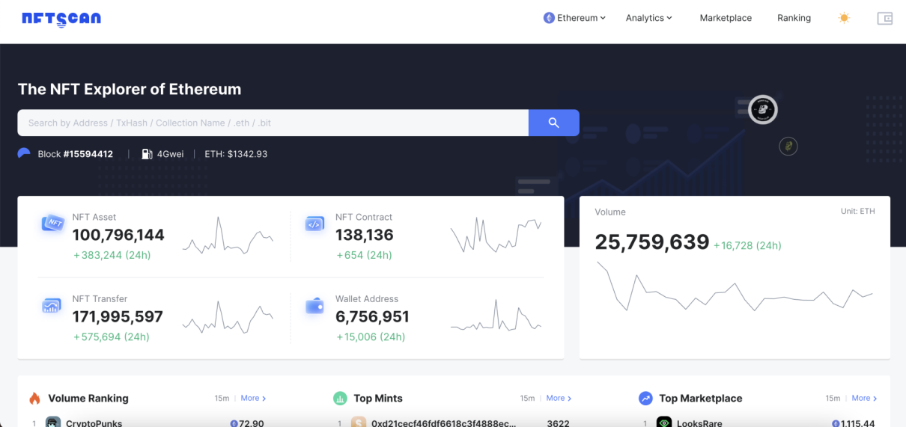Expand the Analytics dropdown menu

(x=648, y=18)
